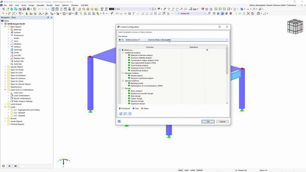Expand the Special Objects folder in the Navigator
This screenshot has width=306, height=172.
click(5, 67)
